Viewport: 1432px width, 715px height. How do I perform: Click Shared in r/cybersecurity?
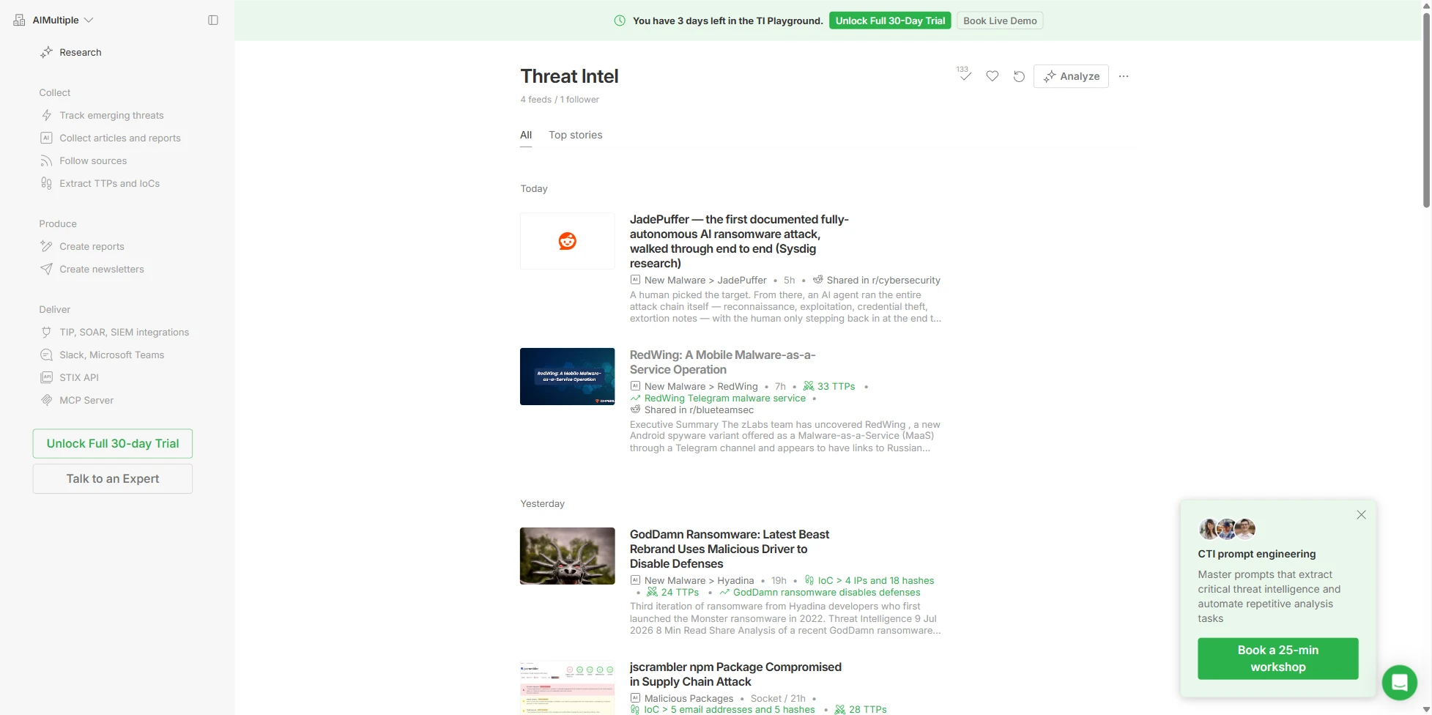[883, 280]
